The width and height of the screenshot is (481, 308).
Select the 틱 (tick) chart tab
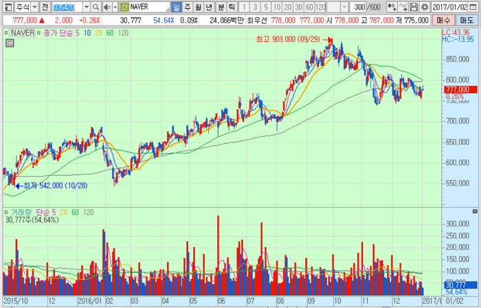point(232,7)
